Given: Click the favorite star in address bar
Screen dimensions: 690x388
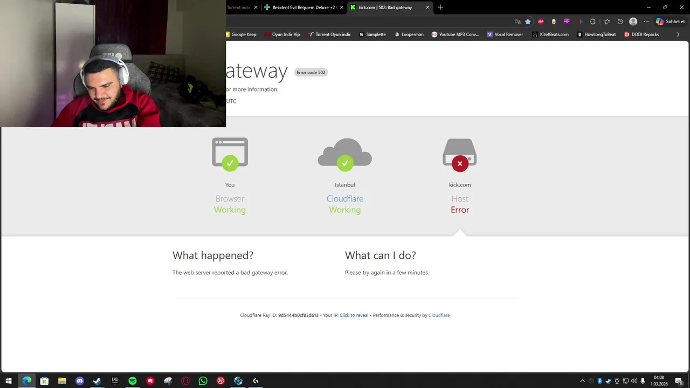Looking at the screenshot, I should click(528, 22).
